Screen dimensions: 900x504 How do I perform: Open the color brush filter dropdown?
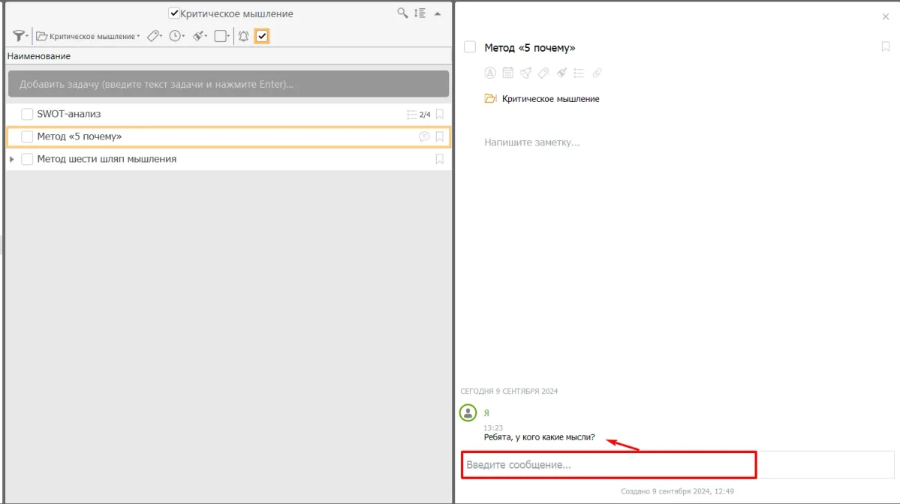coord(200,36)
